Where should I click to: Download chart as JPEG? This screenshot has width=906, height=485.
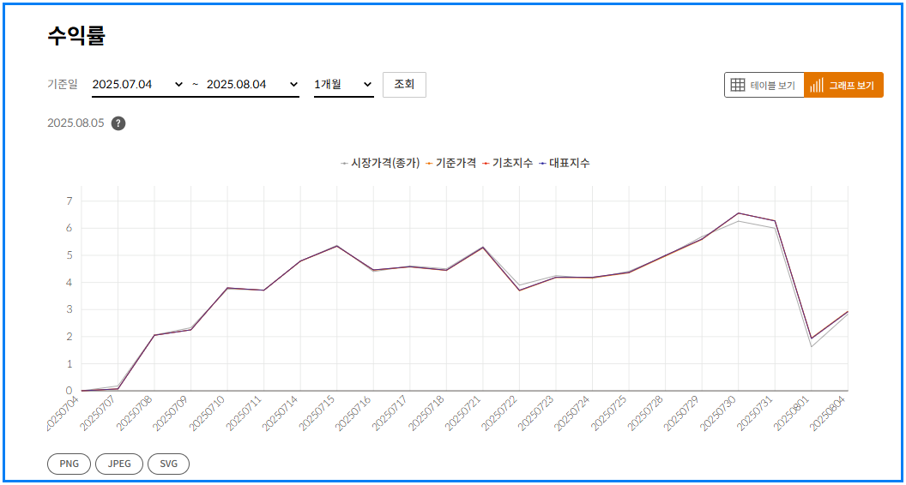pos(119,464)
